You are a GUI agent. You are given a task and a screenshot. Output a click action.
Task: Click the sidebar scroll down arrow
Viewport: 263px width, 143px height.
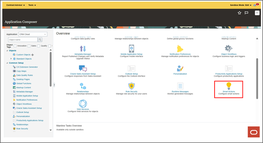50,130
